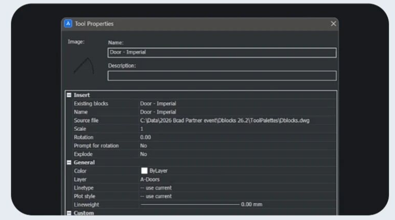The image size is (395, 220).
Task: Click the door image preview thumbnail
Action: click(x=84, y=66)
